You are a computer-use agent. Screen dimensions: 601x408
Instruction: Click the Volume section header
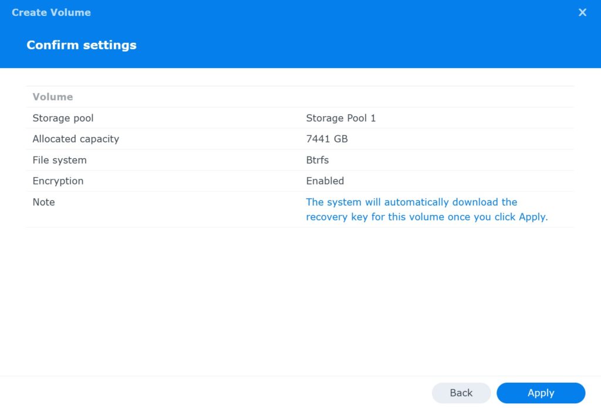click(52, 97)
